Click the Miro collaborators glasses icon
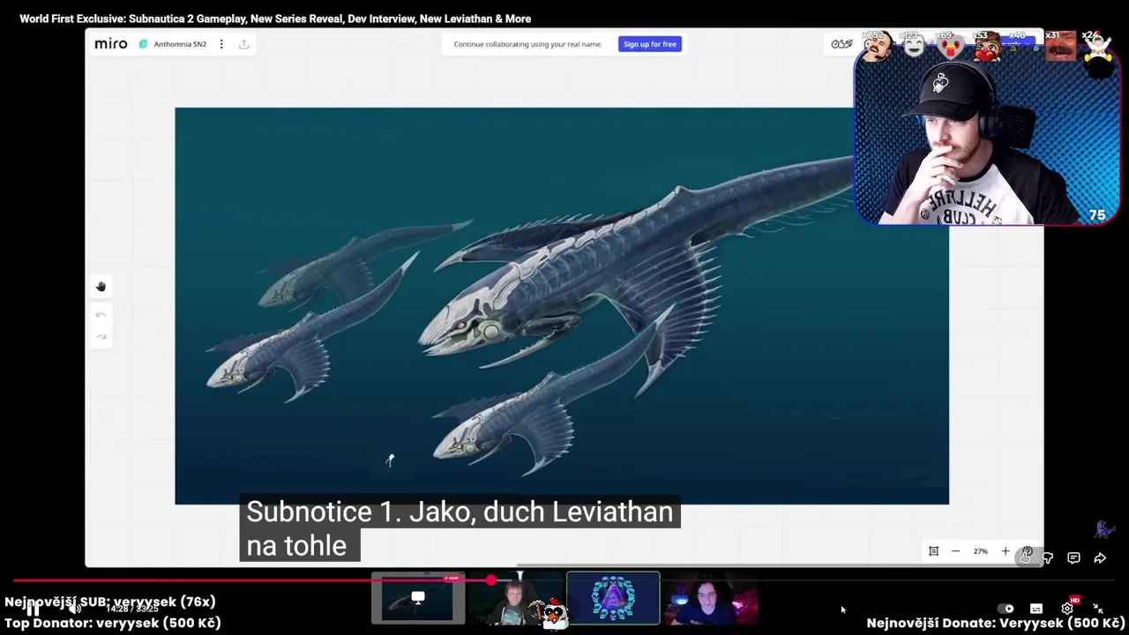The image size is (1129, 635). (841, 44)
